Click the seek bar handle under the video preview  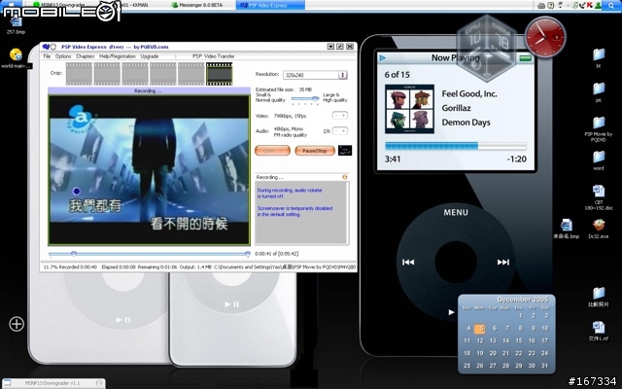pyautogui.click(x=74, y=253)
